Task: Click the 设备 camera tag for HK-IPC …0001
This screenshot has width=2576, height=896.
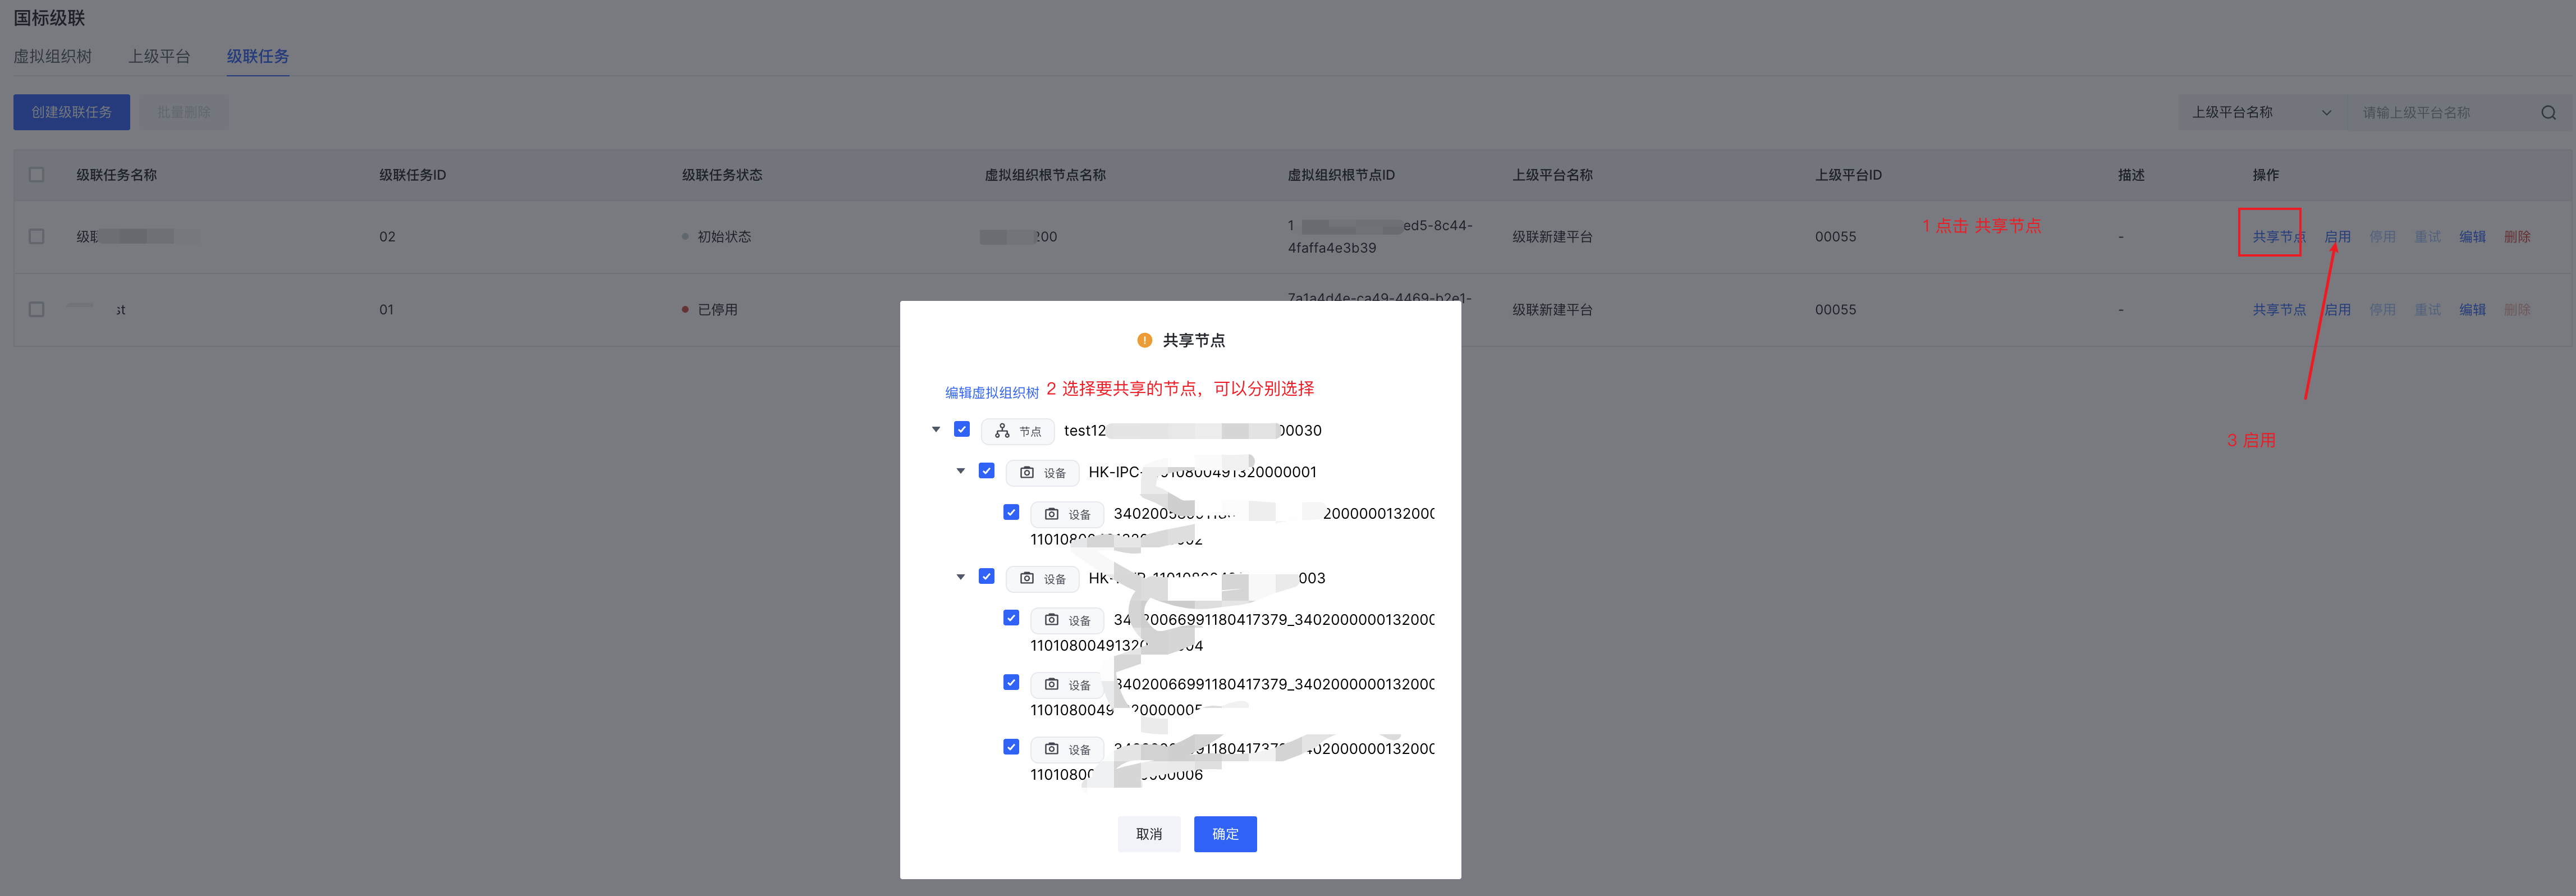Action: click(1043, 473)
